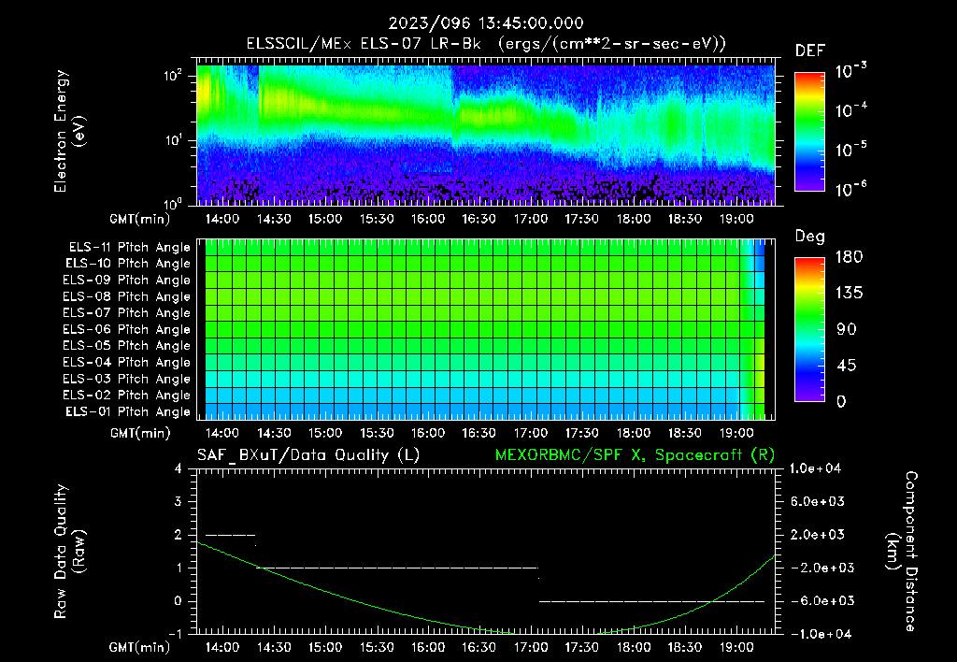
Task: Click the ELS-09 Pitch Angle row label
Action: [x=126, y=281]
